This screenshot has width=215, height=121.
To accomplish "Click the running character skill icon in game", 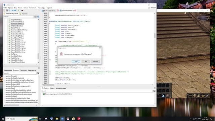I will click(x=163, y=95).
